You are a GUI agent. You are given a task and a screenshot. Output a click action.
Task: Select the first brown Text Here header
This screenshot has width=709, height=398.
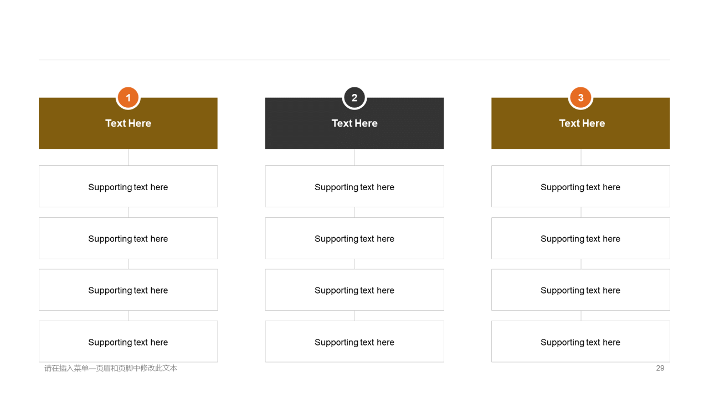(128, 123)
